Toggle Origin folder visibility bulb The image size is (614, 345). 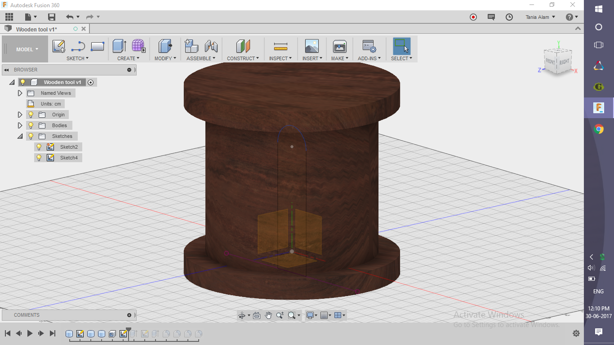[x=31, y=115]
